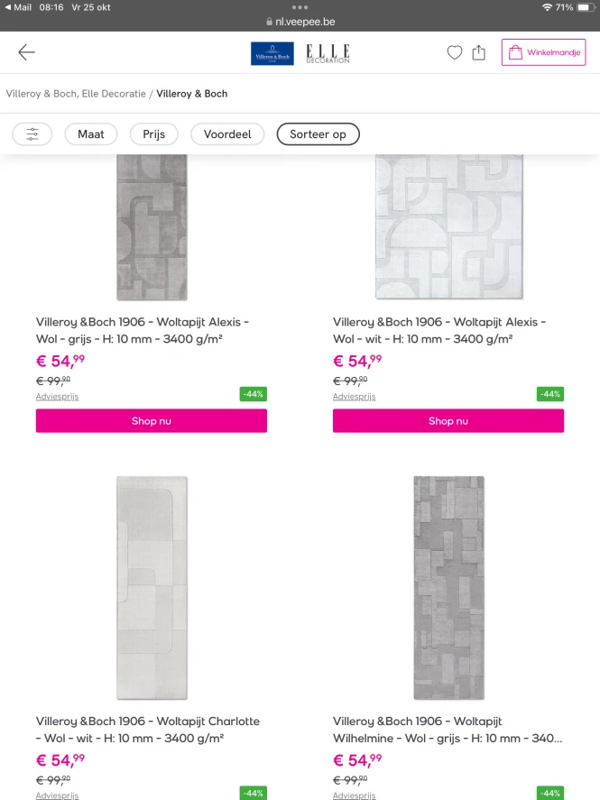Click the Villeroy & Boch logo
The height and width of the screenshot is (800, 600).
pyautogui.click(x=272, y=53)
